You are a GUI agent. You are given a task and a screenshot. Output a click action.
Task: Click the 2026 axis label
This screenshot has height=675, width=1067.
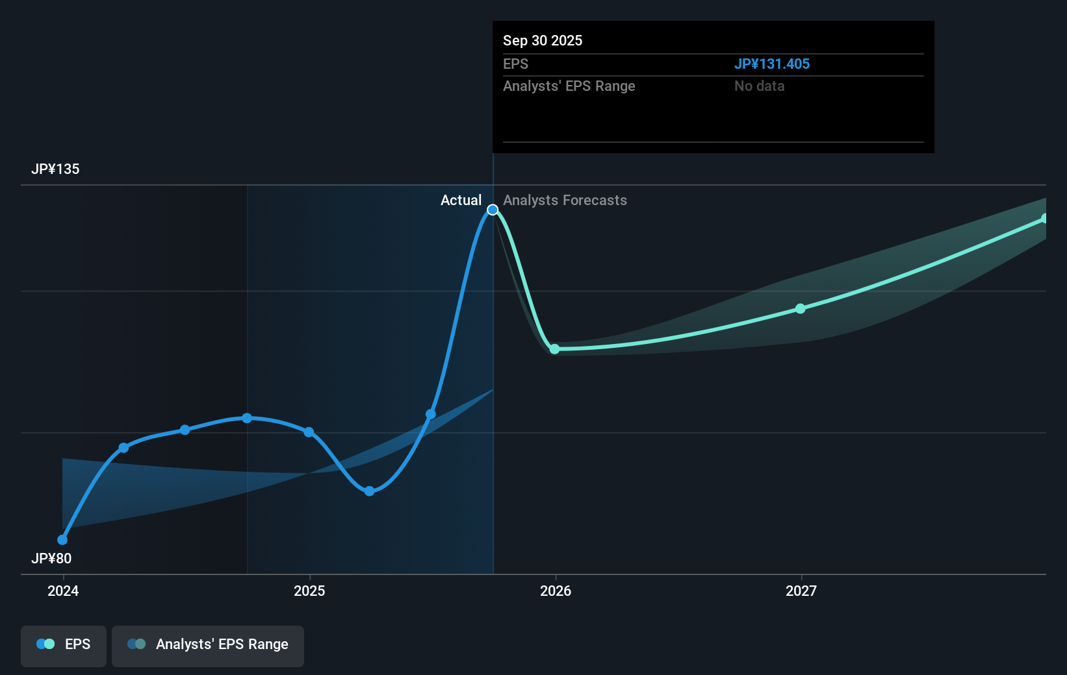tap(556, 591)
